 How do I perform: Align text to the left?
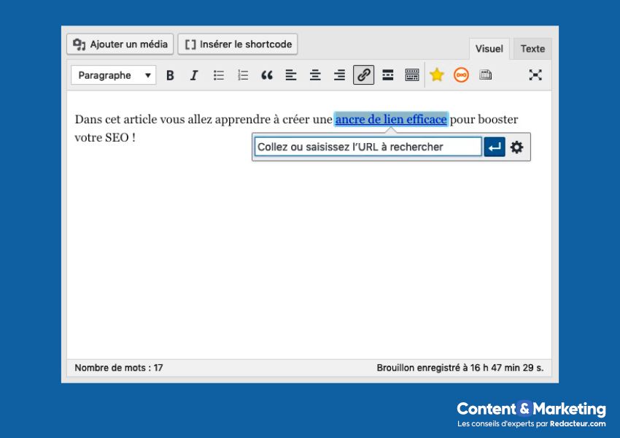[291, 75]
